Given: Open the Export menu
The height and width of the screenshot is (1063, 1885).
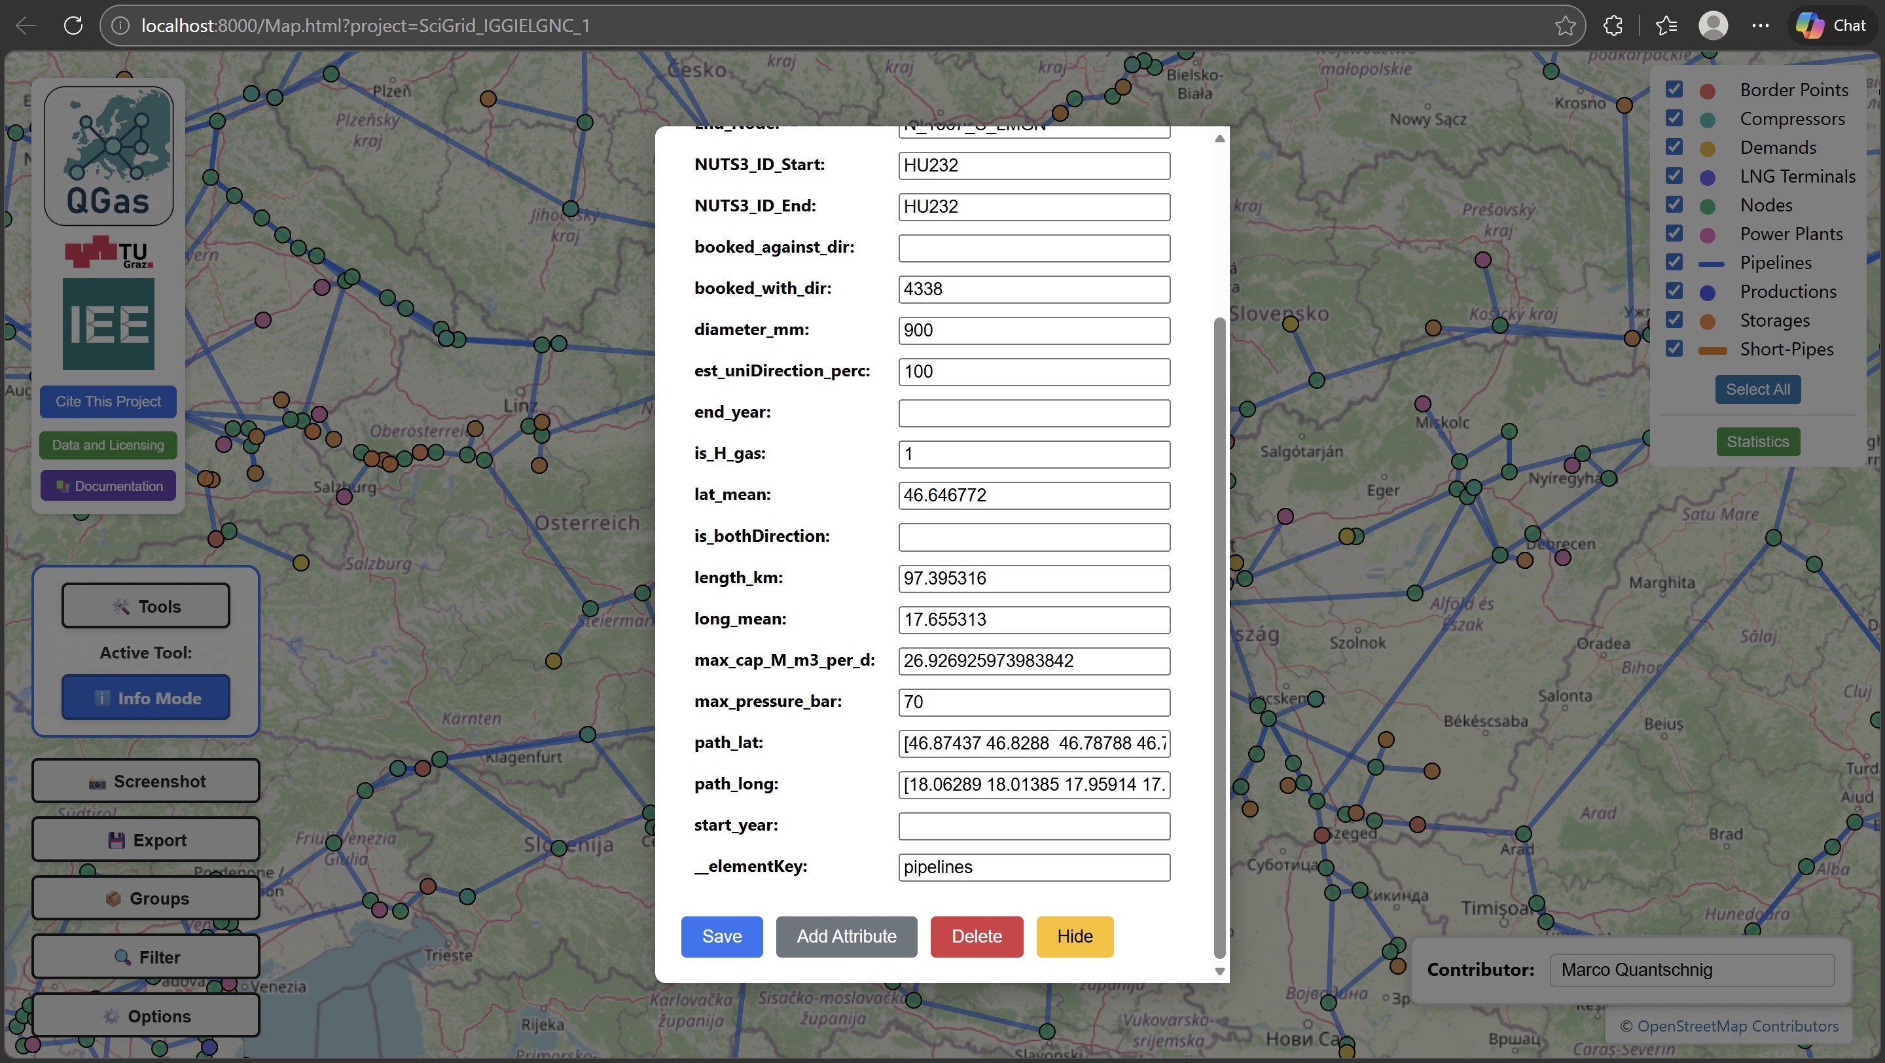Looking at the screenshot, I should pyautogui.click(x=145, y=840).
